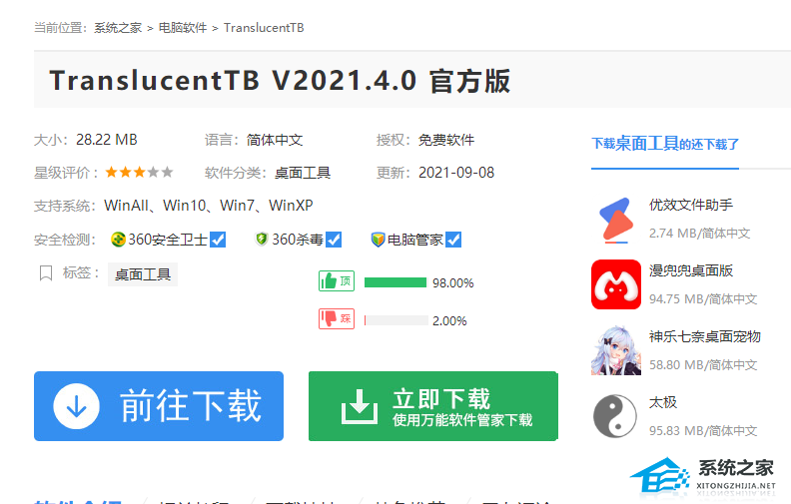Go to 系统之家 in the breadcrumb

click(119, 28)
